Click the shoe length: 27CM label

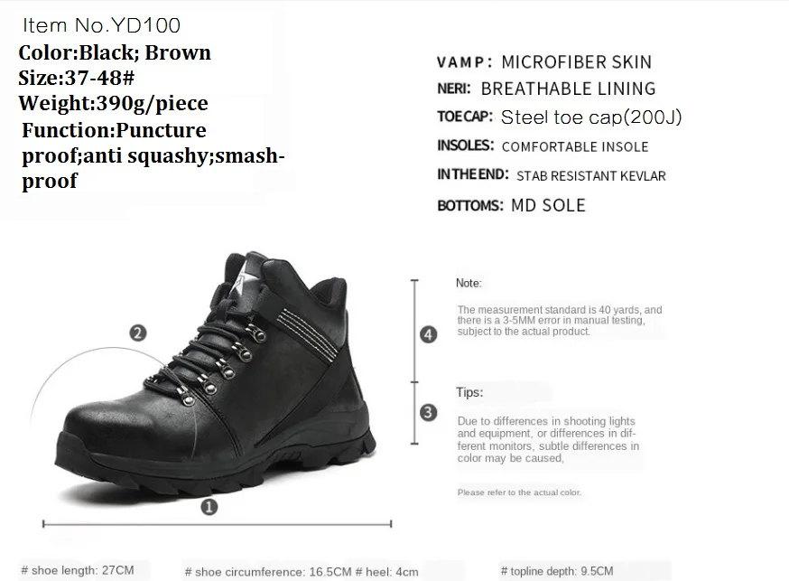pyautogui.click(x=78, y=570)
